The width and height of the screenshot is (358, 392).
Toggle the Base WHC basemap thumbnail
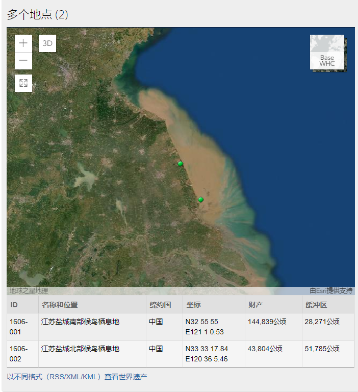[327, 52]
